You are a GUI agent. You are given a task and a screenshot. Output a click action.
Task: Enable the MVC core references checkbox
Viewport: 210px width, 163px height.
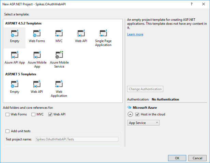click(x=33, y=114)
